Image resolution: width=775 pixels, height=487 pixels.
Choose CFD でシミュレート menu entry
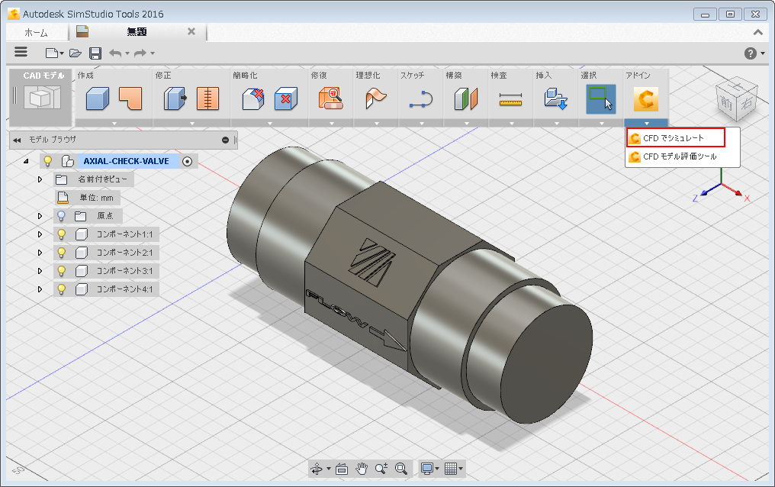pos(676,138)
